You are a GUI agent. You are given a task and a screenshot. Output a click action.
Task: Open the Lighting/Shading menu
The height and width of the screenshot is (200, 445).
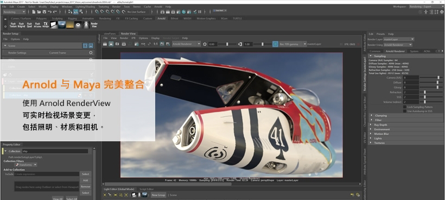coord(85,7)
